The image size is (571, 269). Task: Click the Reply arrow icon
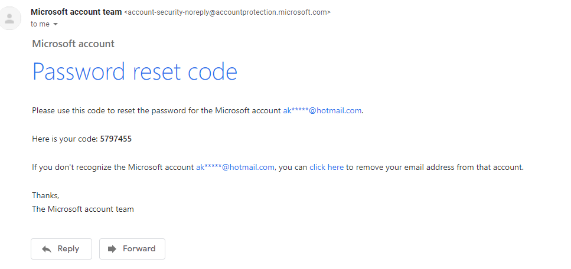tap(47, 249)
